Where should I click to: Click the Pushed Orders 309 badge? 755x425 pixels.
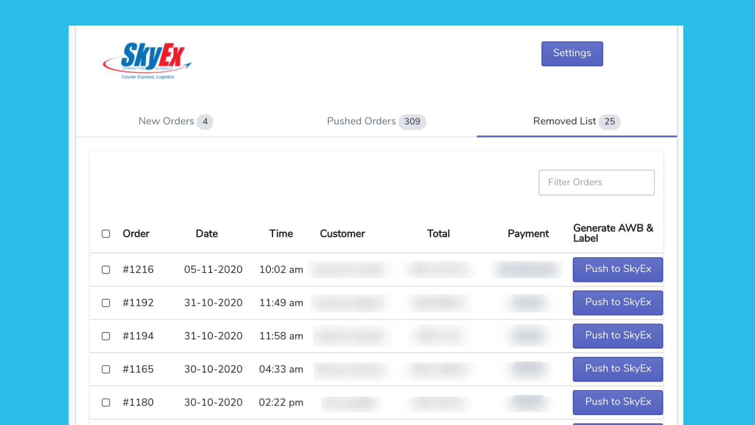[412, 121]
